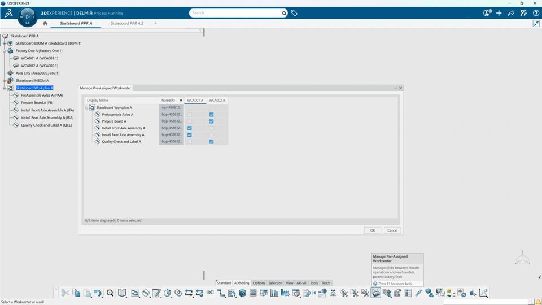The width and height of the screenshot is (542, 305).
Task: Expand Skateboard EBOM A tree node
Action: [4, 43]
